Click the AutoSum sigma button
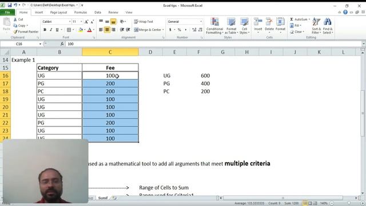The width and height of the screenshot is (366, 206). pos(299,19)
